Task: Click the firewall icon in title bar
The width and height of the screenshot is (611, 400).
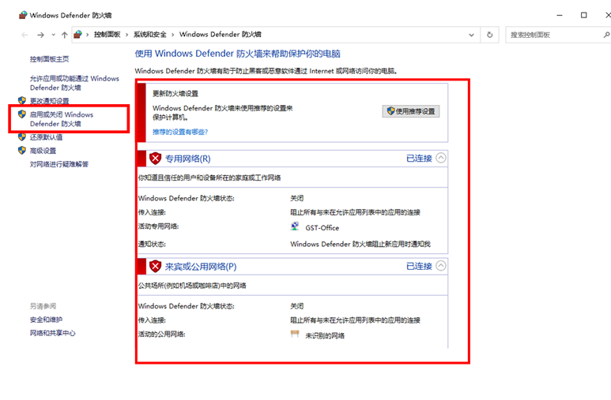Action: 23,15
